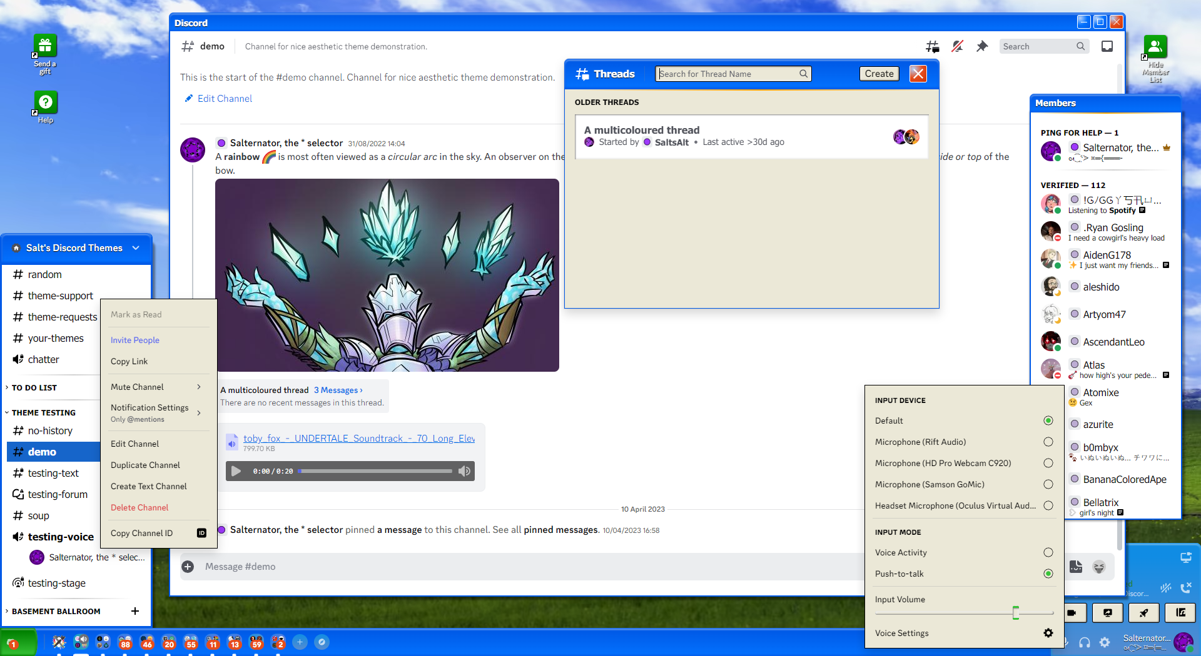Screen dimensions: 1201x656
Task: Select Edit Channel in context menu
Action: pyautogui.click(x=156, y=444)
